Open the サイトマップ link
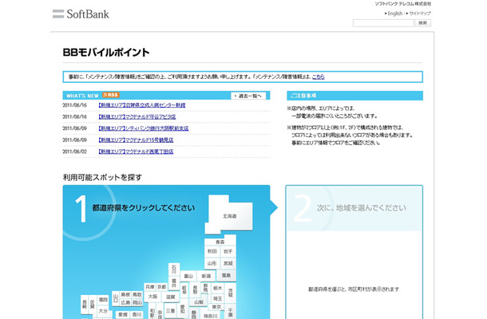The image size is (487, 319). (x=419, y=14)
